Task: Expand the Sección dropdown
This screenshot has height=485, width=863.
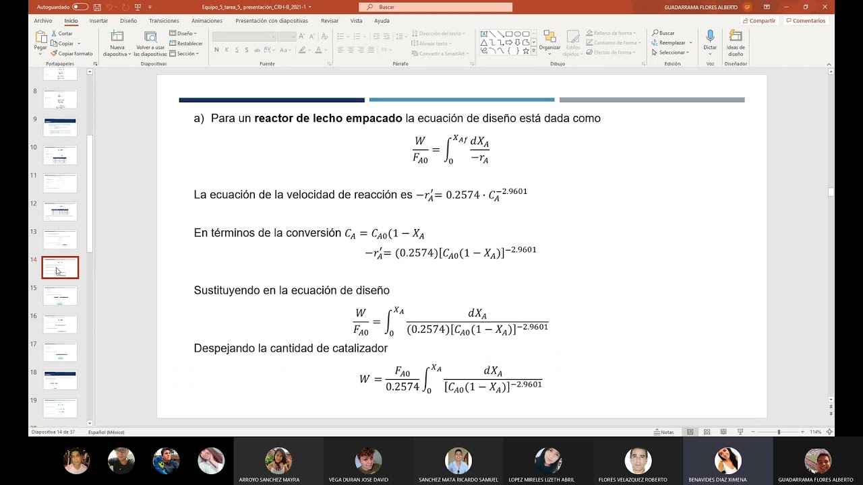Action: 185,53
